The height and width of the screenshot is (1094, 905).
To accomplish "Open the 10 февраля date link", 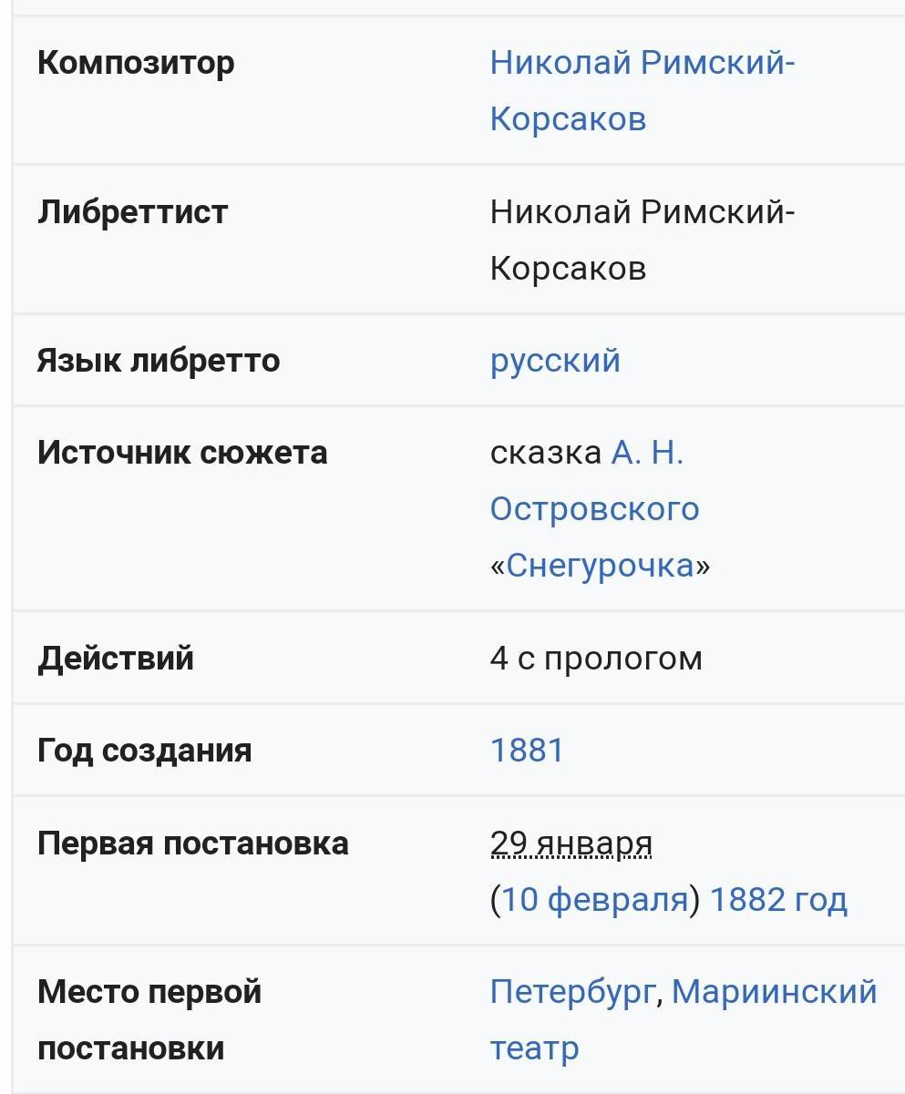I will (x=594, y=899).
